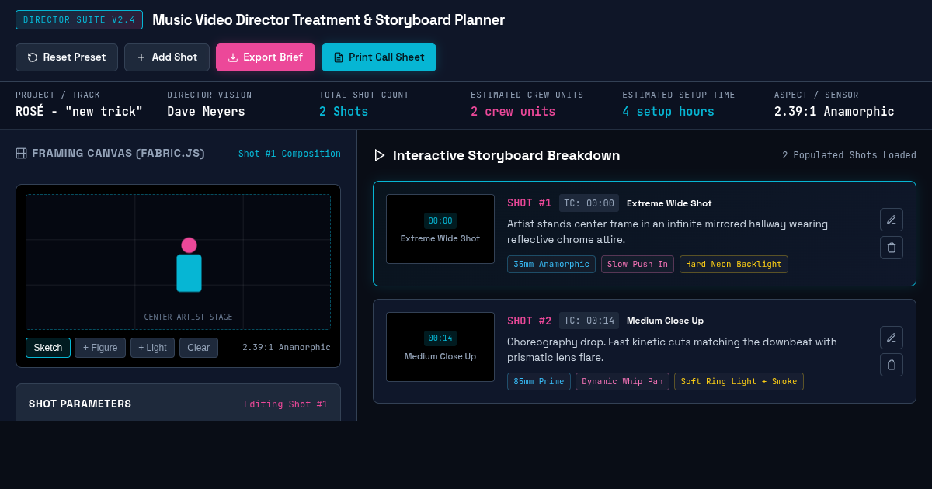
Task: Click the TC: 00:14 timecode badge
Action: click(589, 321)
